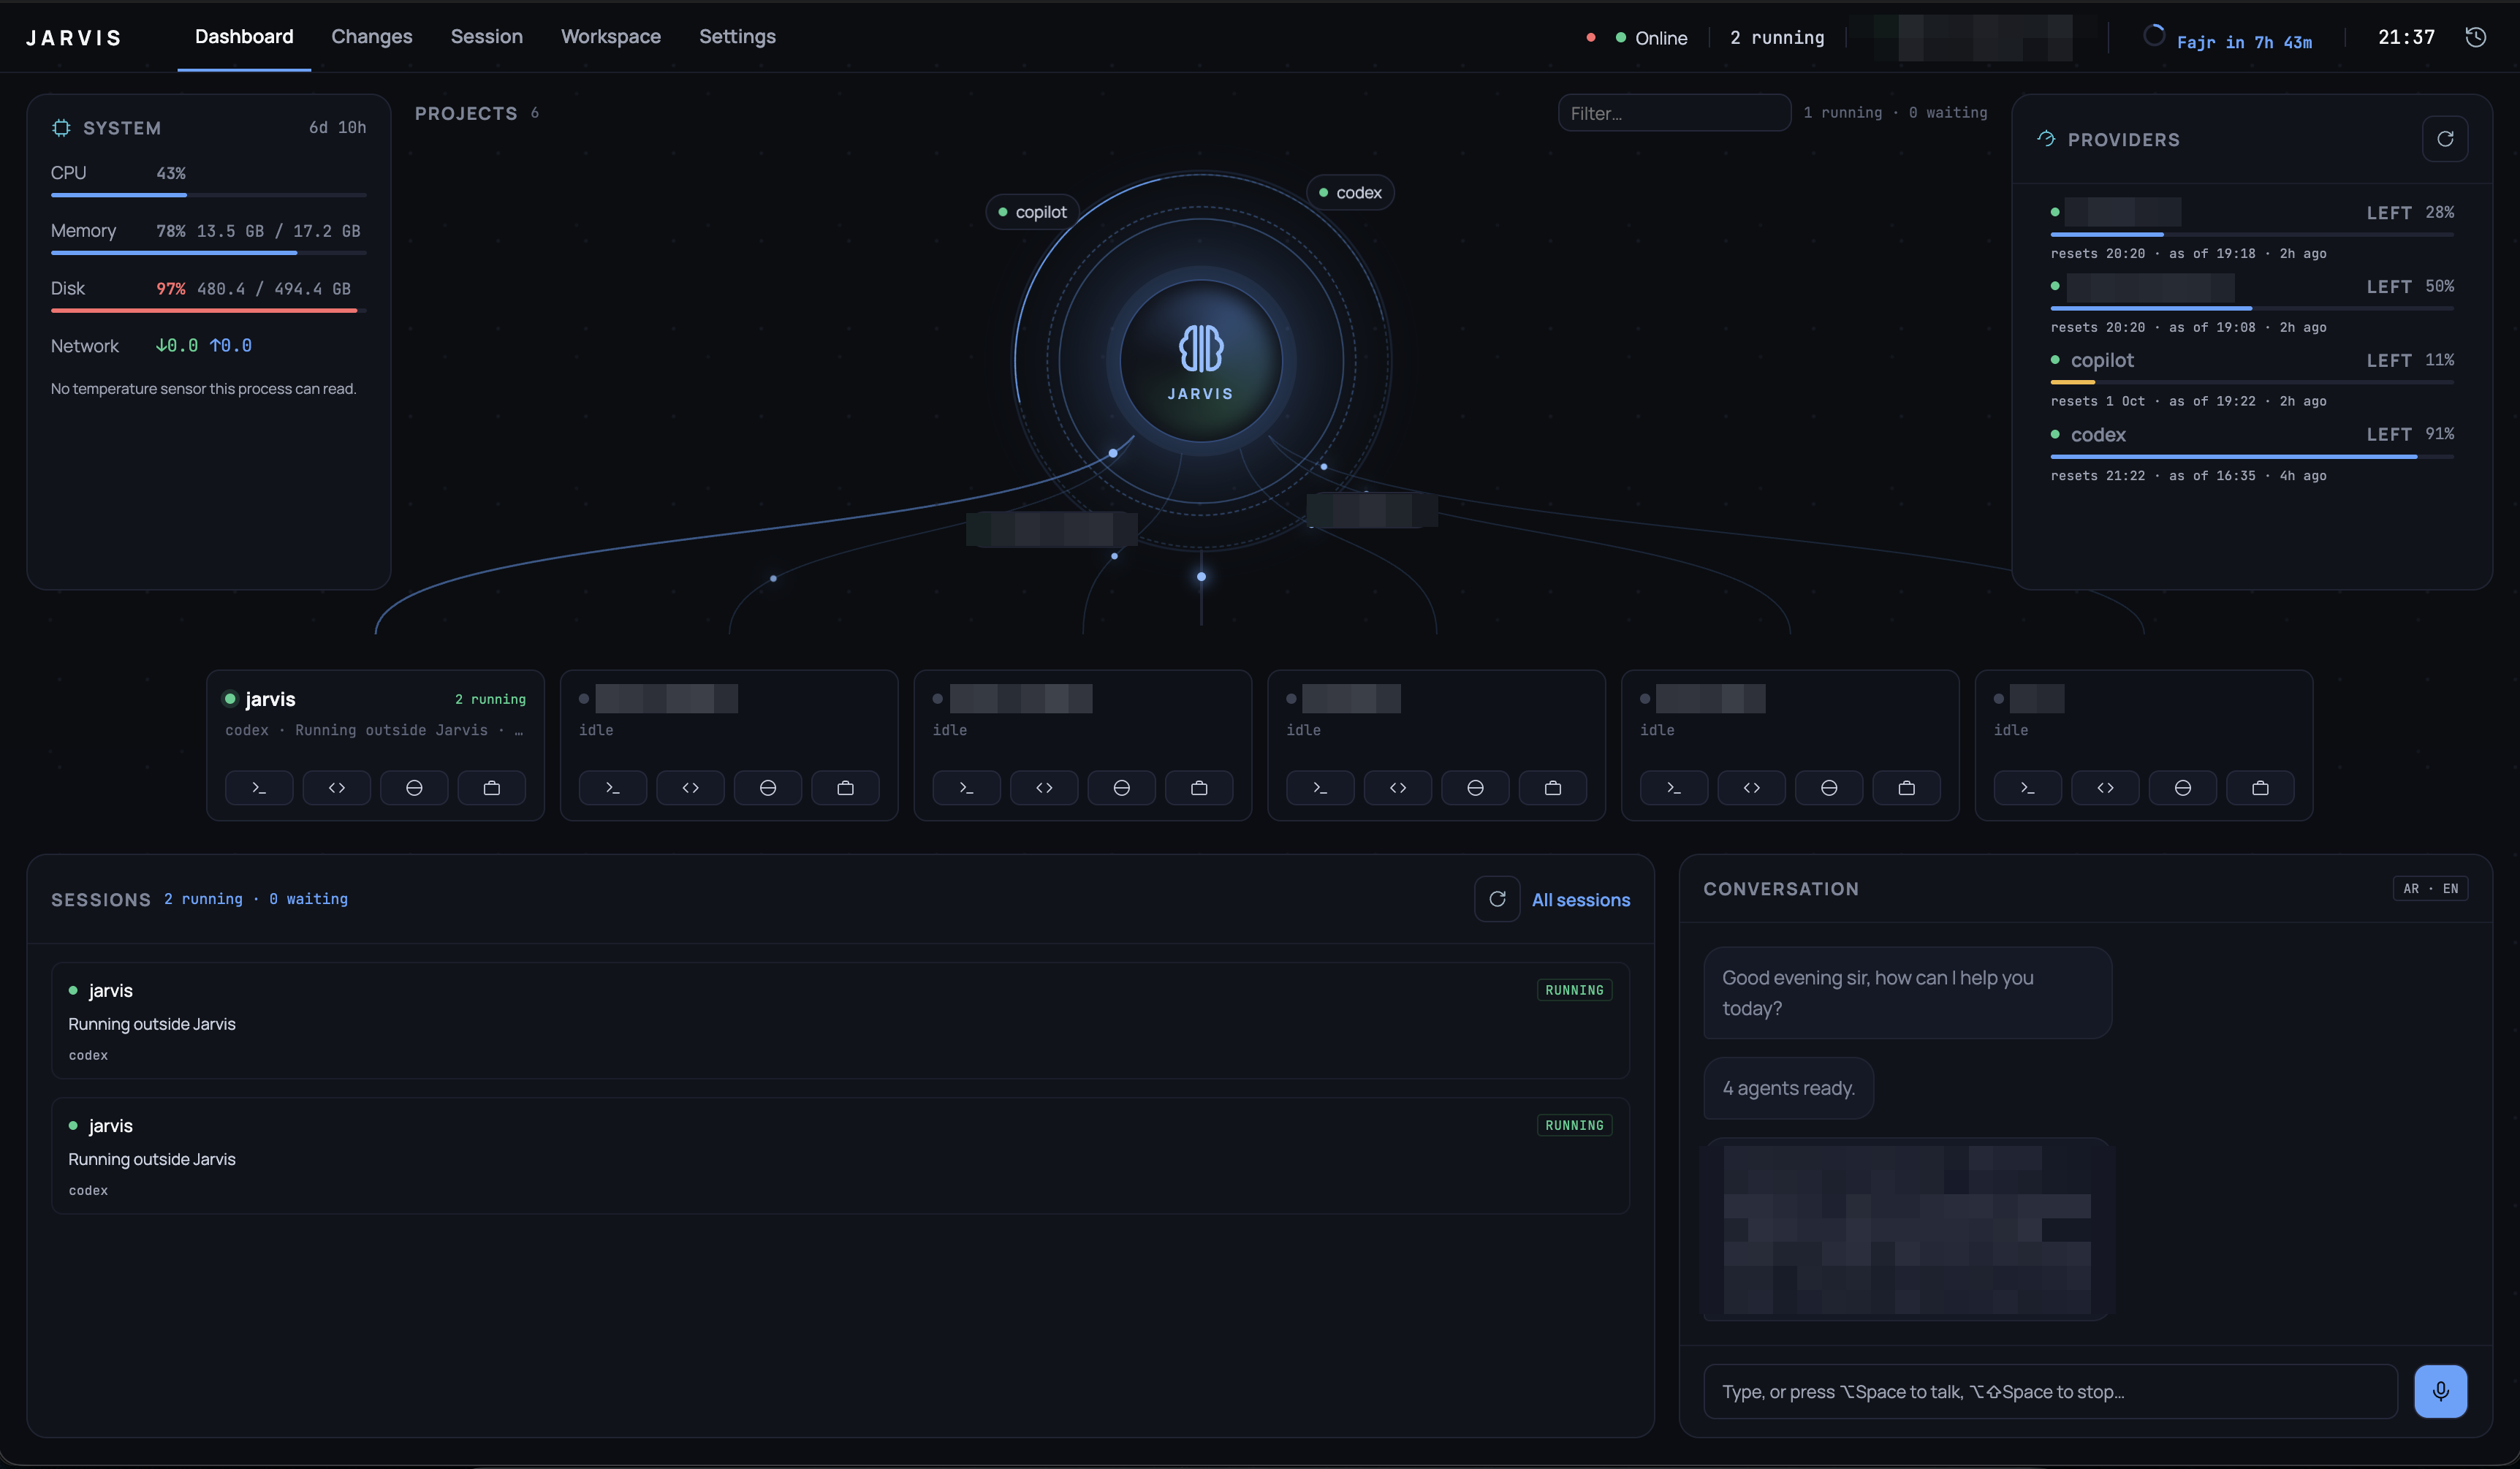2520x1469 pixels.
Task: Click the codex provider usage bar
Action: pos(2252,457)
